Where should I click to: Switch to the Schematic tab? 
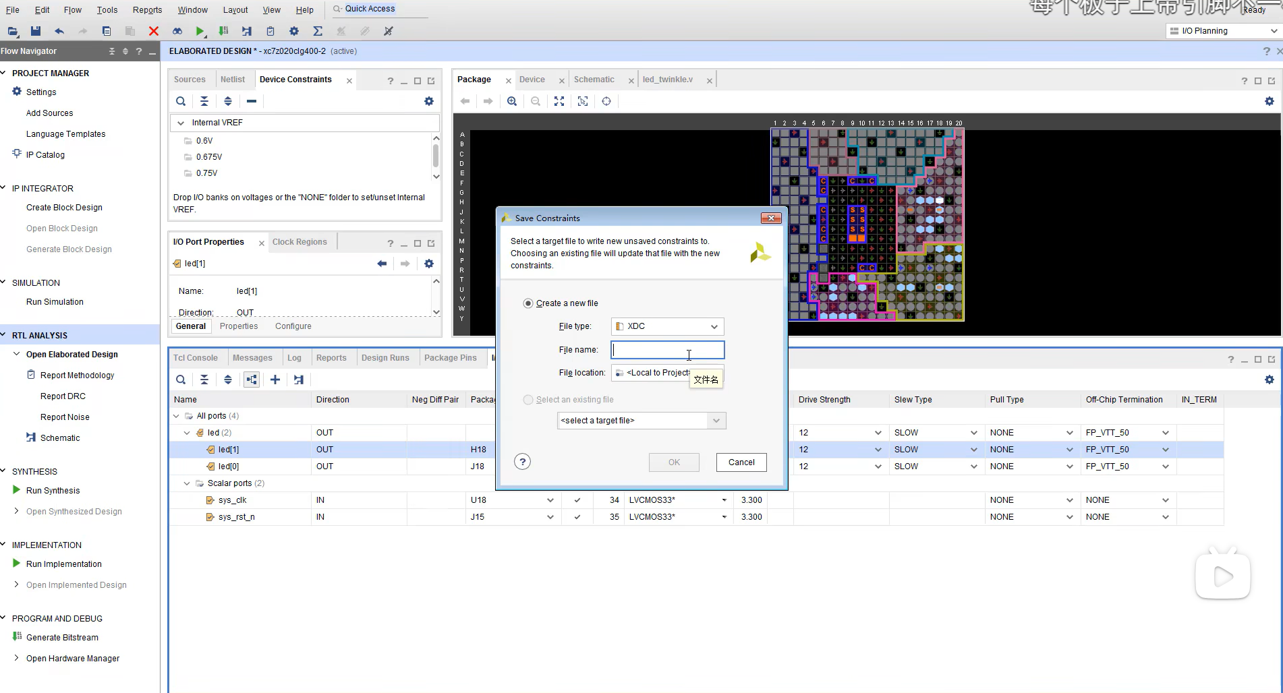click(594, 80)
